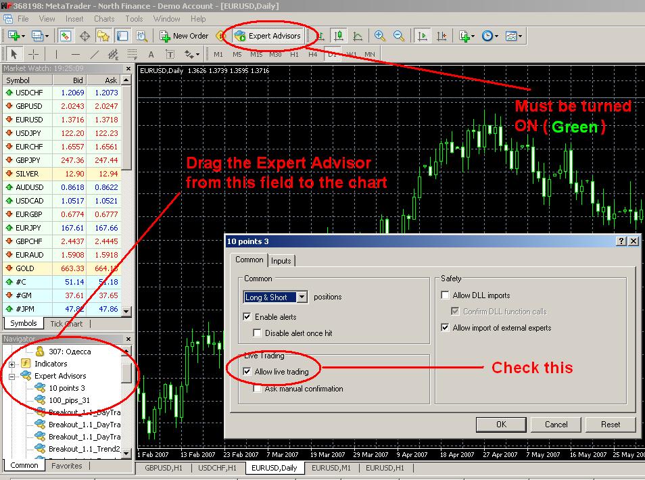The width and height of the screenshot is (645, 480).
Task: Check Allow DLL imports
Action: [445, 295]
